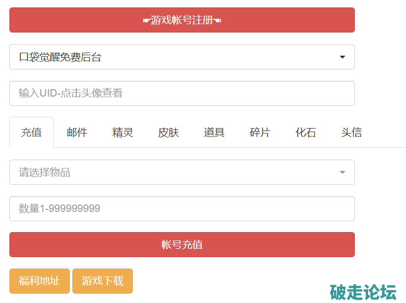Click the pointing hand icon left of 游戏帐号注册
The image size is (406, 303).
point(146,20)
